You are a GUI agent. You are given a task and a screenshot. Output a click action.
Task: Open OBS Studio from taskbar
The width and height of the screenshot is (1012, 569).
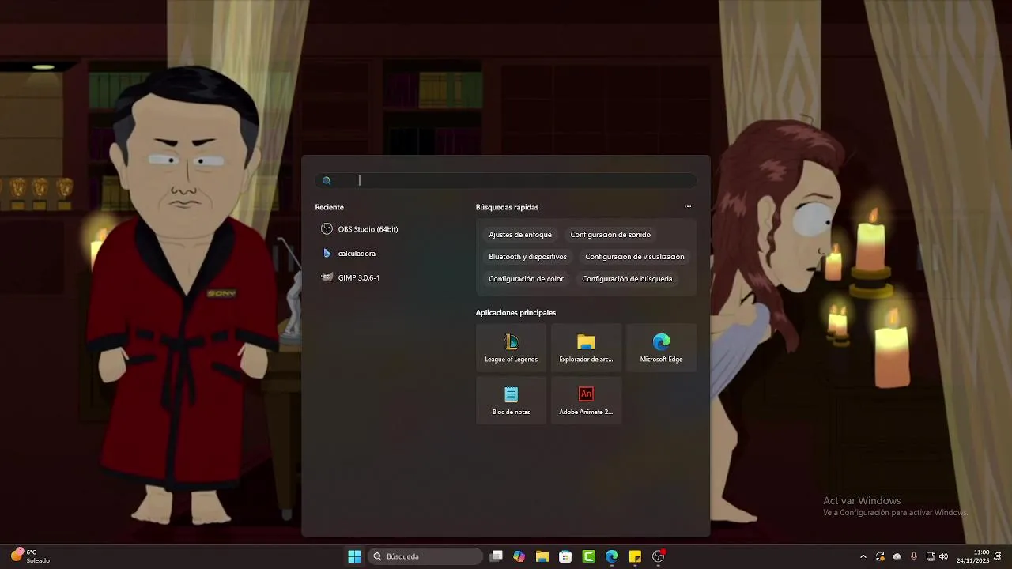pos(659,556)
